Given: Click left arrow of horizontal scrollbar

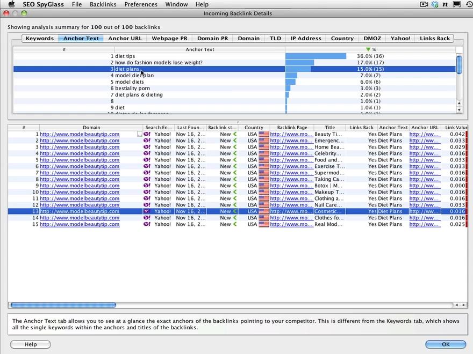Looking at the screenshot, I should (457, 305).
